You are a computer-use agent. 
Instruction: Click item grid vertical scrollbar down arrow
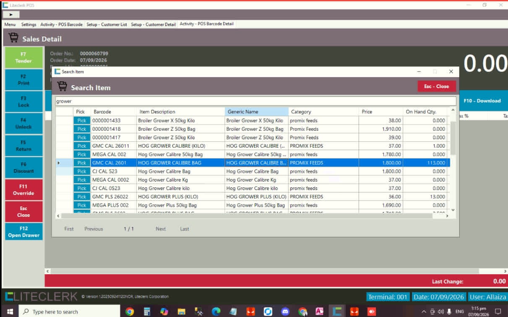[x=453, y=209]
